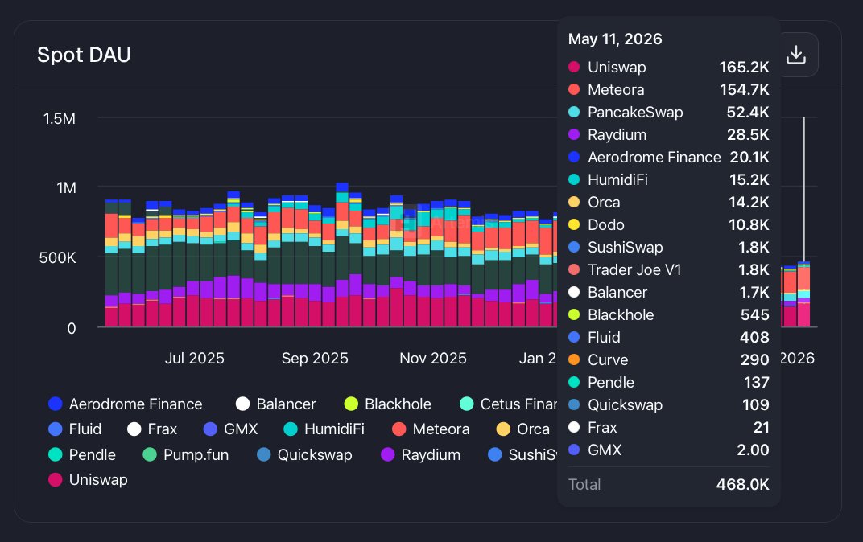The image size is (863, 542).
Task: Click Dodo 10.8K tooltip row
Action: coord(669,225)
